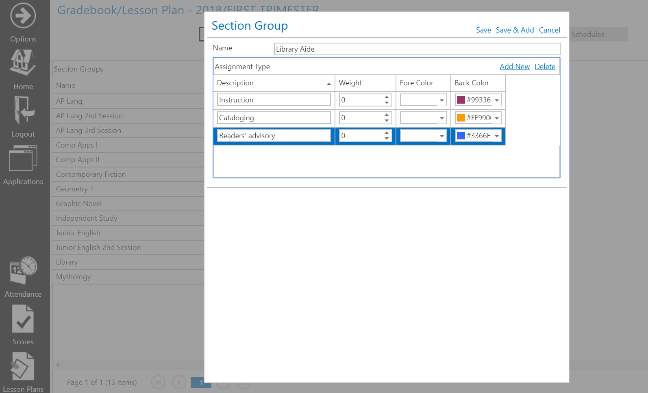This screenshot has width=648, height=393.
Task: Click the blue Readers' advisory color swatch
Action: point(461,136)
